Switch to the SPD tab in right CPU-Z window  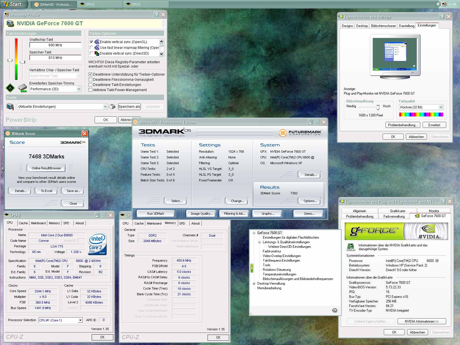pyautogui.click(x=182, y=223)
